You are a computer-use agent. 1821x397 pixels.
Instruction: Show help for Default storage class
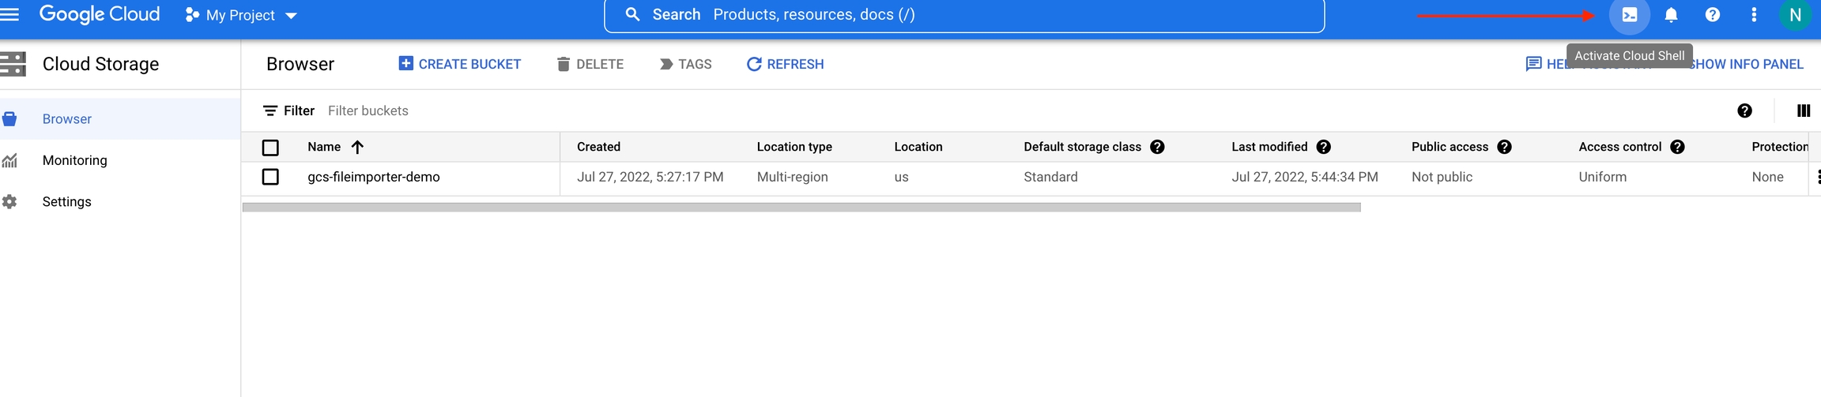click(x=1157, y=147)
